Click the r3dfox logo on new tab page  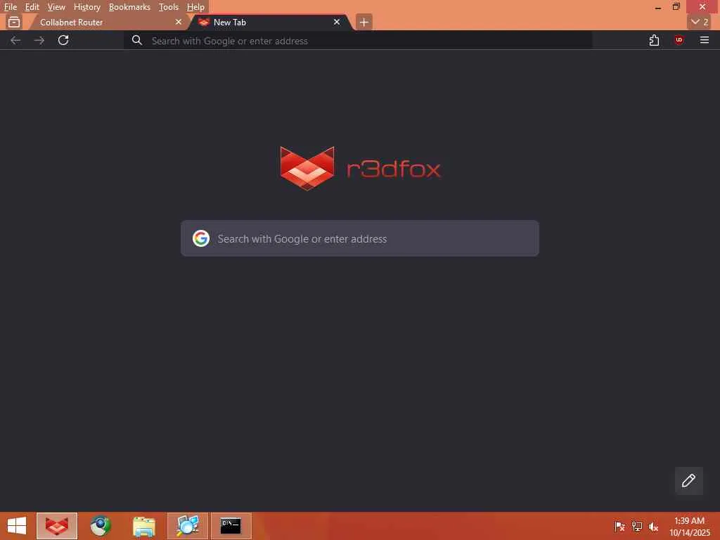pos(360,169)
